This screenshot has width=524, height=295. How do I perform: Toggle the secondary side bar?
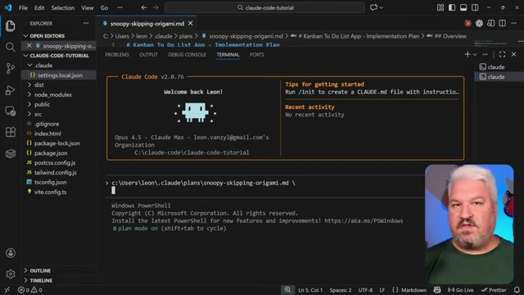475,7
